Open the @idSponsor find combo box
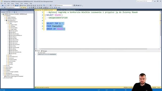The width and height of the screenshot is (162, 91). tap(65, 6)
